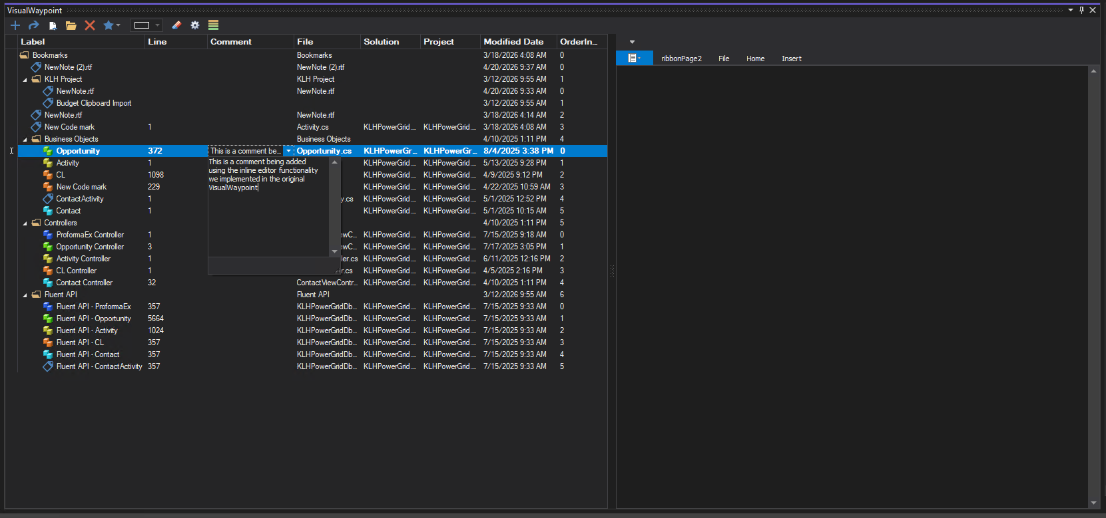Click the ProformaEx Controller bookmark icon

click(49, 235)
